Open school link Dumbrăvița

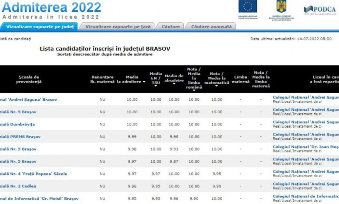17,124
